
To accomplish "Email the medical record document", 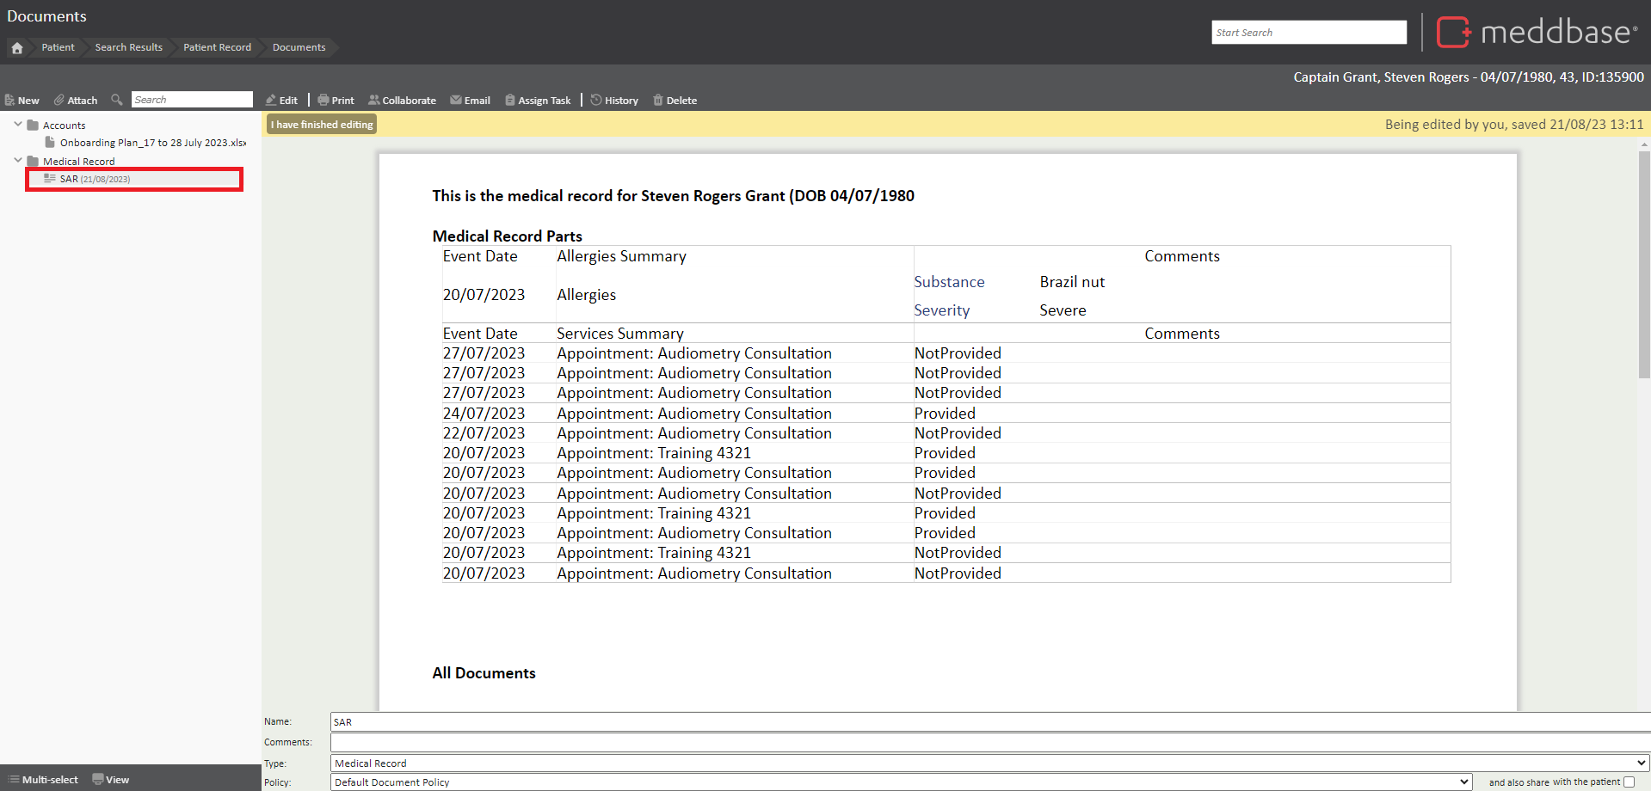I will coord(470,100).
